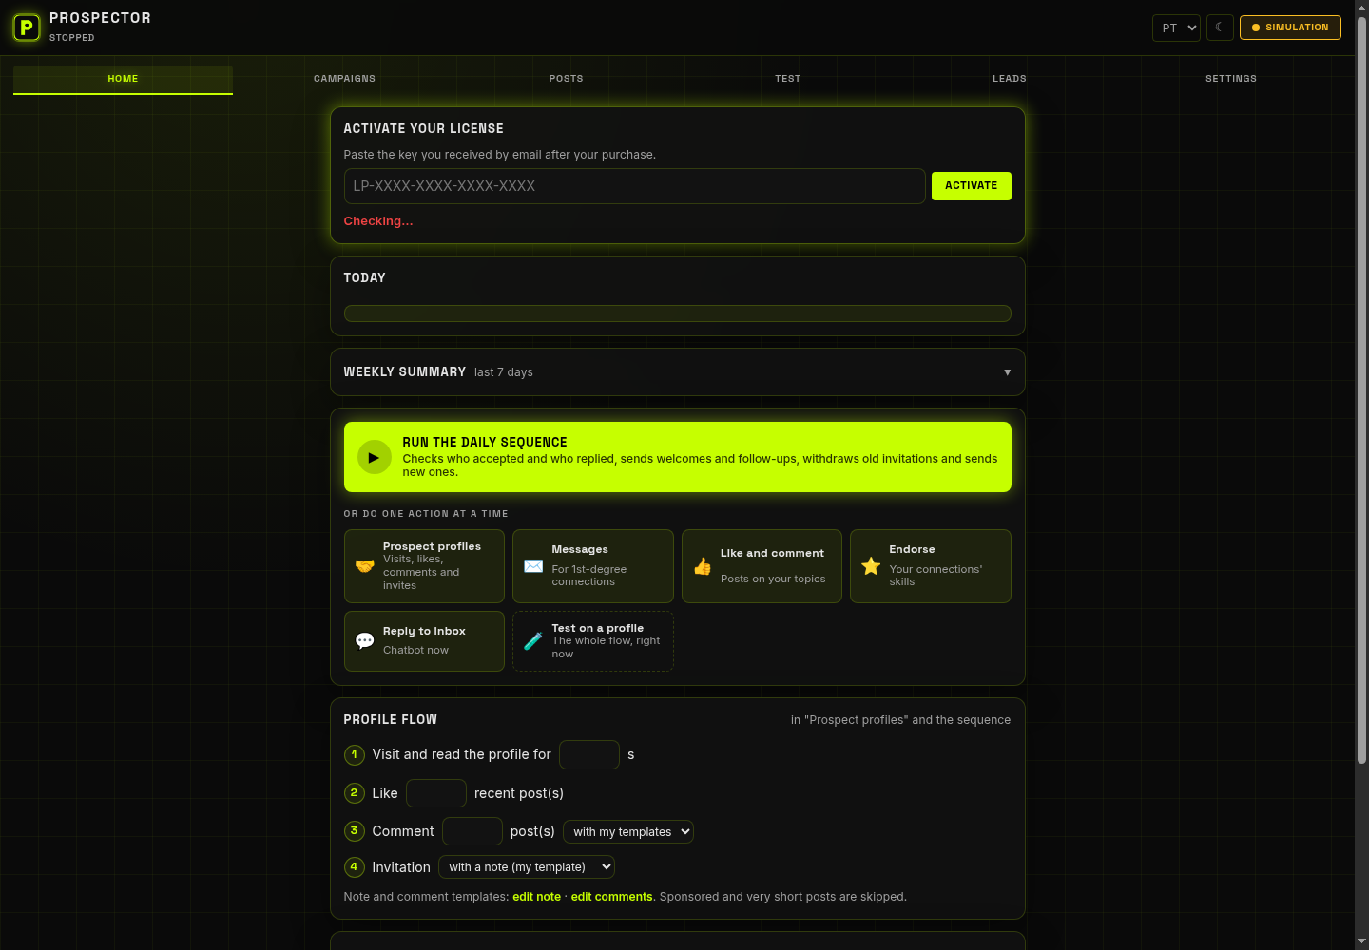This screenshot has width=1369, height=950.
Task: Click the 'edit note' link
Action: coord(536,897)
